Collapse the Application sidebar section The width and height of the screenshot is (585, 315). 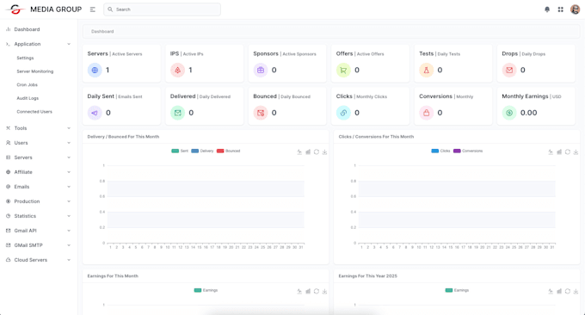coord(39,44)
